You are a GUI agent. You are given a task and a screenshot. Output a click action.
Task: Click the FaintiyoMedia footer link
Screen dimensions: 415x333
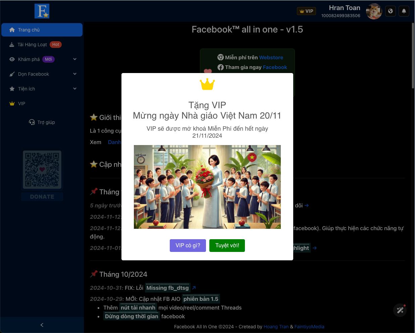coord(309,327)
